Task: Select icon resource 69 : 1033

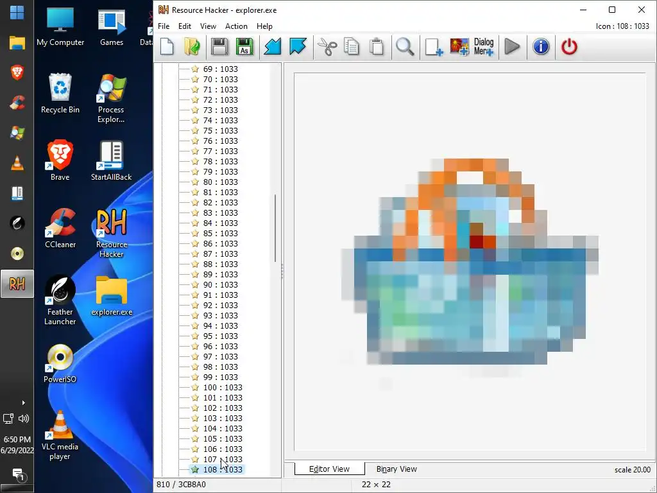Action: (x=221, y=69)
